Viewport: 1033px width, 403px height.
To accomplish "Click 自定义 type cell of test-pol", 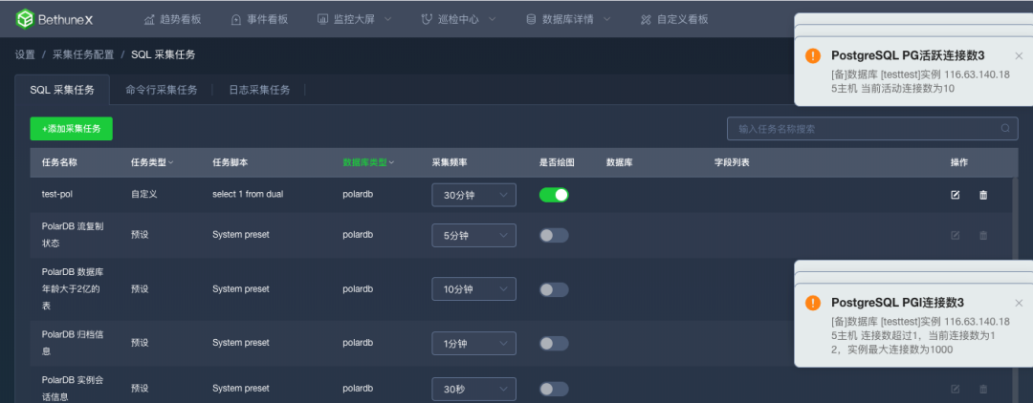I will point(144,195).
